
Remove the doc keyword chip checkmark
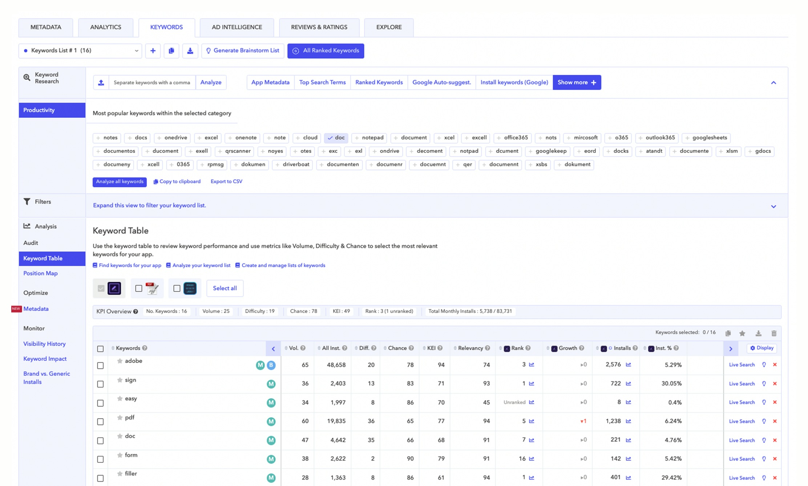pyautogui.click(x=331, y=138)
